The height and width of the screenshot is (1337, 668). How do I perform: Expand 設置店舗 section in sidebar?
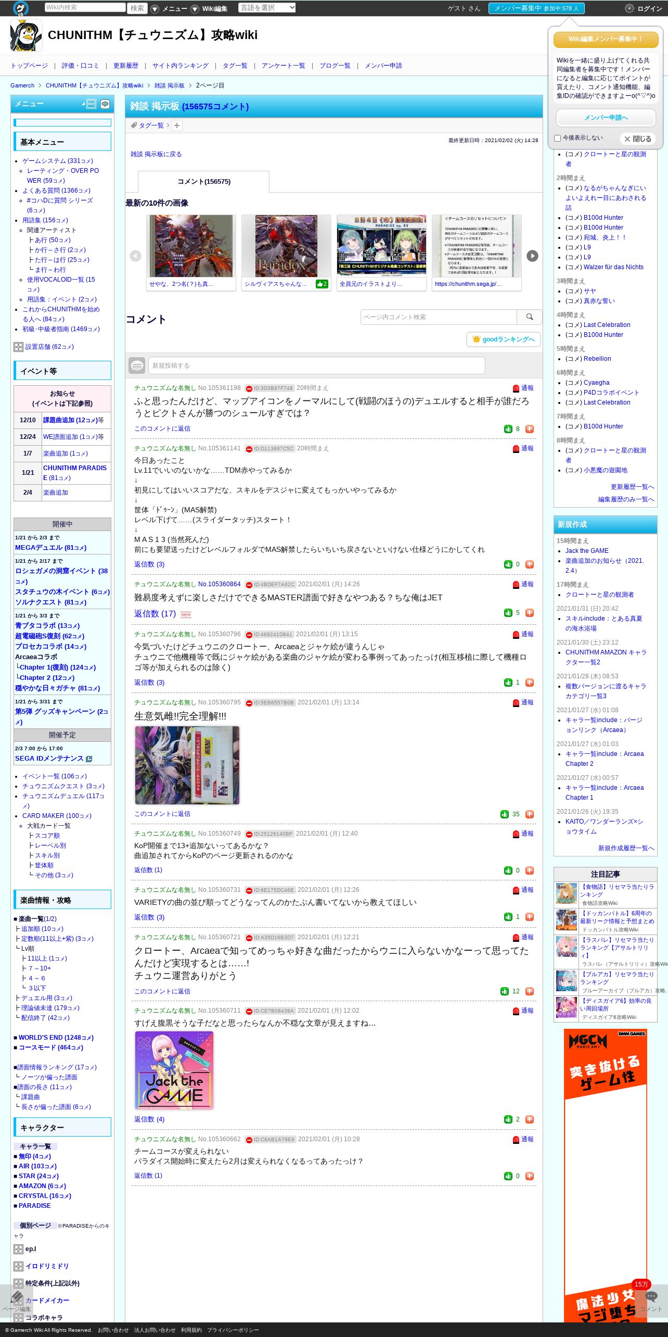point(18,347)
